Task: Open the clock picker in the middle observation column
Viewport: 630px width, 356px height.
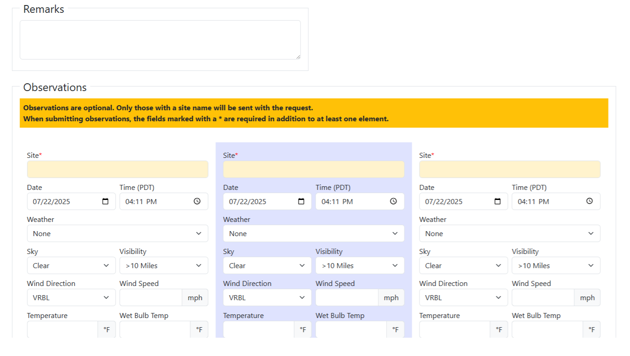Action: [393, 201]
